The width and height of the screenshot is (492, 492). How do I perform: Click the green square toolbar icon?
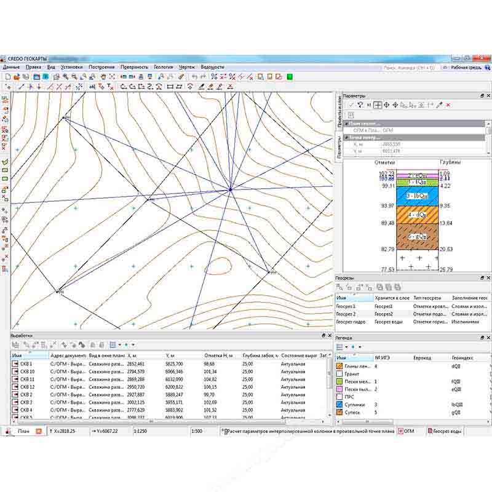click(290, 77)
